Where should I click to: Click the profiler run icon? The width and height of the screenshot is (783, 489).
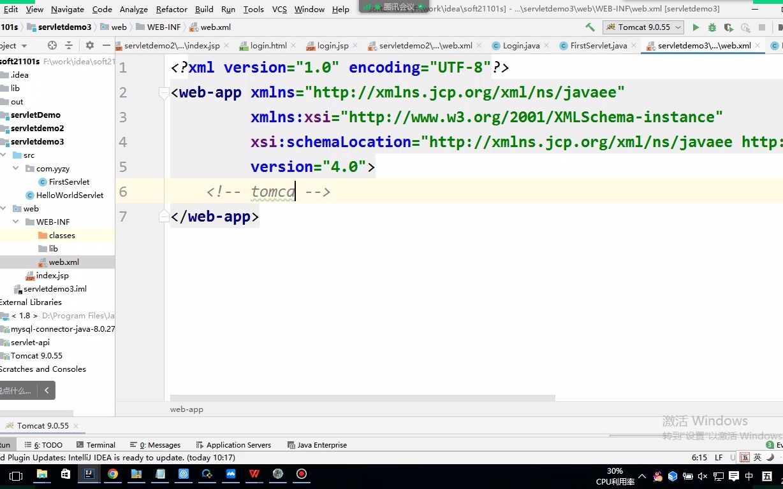click(745, 27)
